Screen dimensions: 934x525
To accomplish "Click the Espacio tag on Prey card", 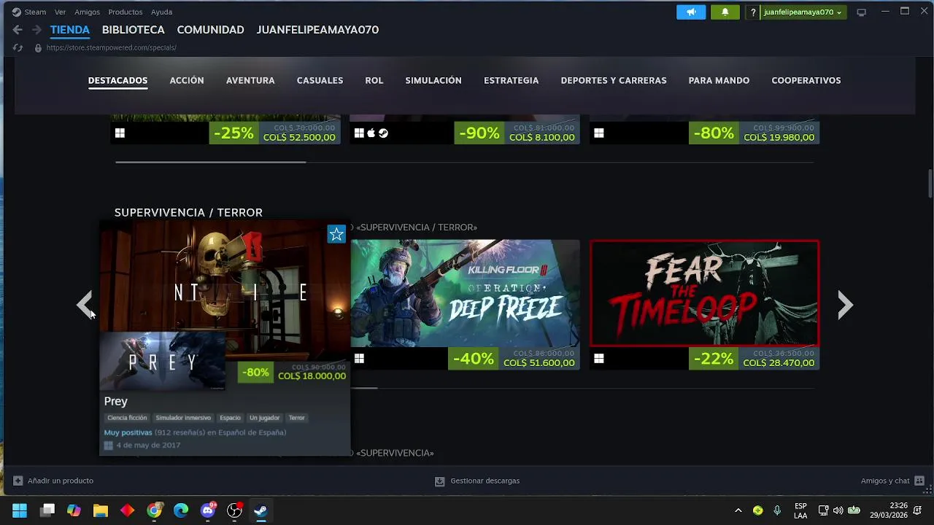I will [230, 418].
